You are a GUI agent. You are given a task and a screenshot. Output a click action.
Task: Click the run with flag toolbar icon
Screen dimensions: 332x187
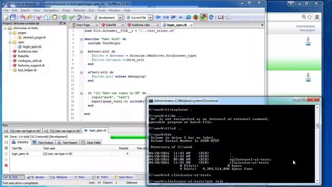click(x=173, y=17)
